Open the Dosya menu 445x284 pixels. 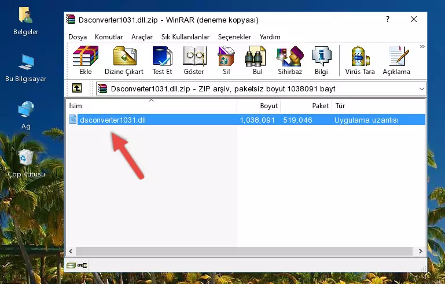(x=78, y=37)
